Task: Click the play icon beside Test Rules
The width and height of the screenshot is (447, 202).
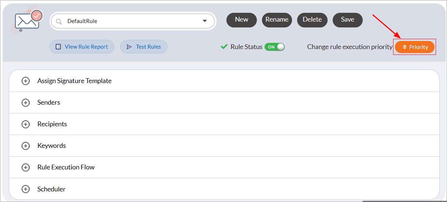Action: tap(129, 47)
